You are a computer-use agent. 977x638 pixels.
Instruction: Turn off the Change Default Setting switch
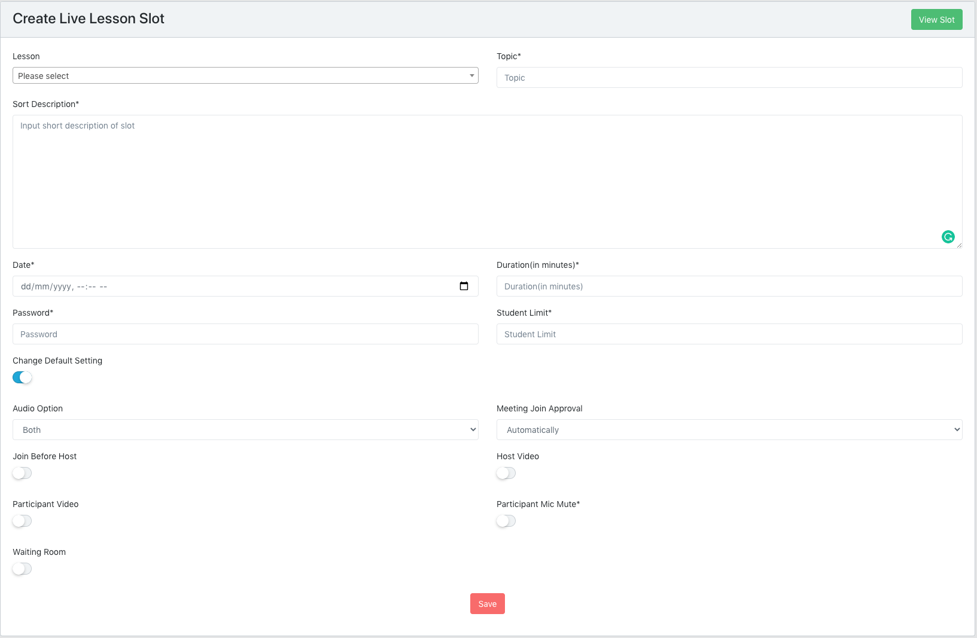[22, 377]
